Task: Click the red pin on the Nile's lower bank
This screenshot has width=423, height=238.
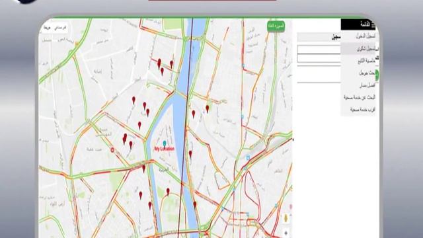Action: (195, 205)
